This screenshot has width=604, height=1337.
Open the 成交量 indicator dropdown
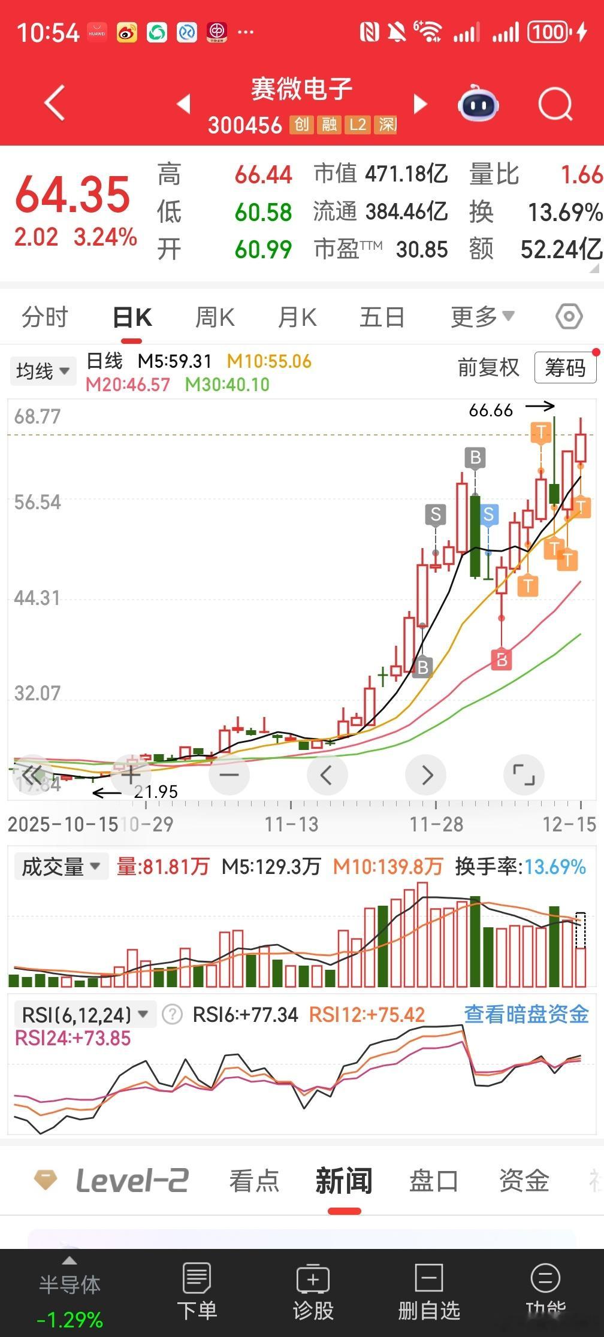[x=61, y=866]
